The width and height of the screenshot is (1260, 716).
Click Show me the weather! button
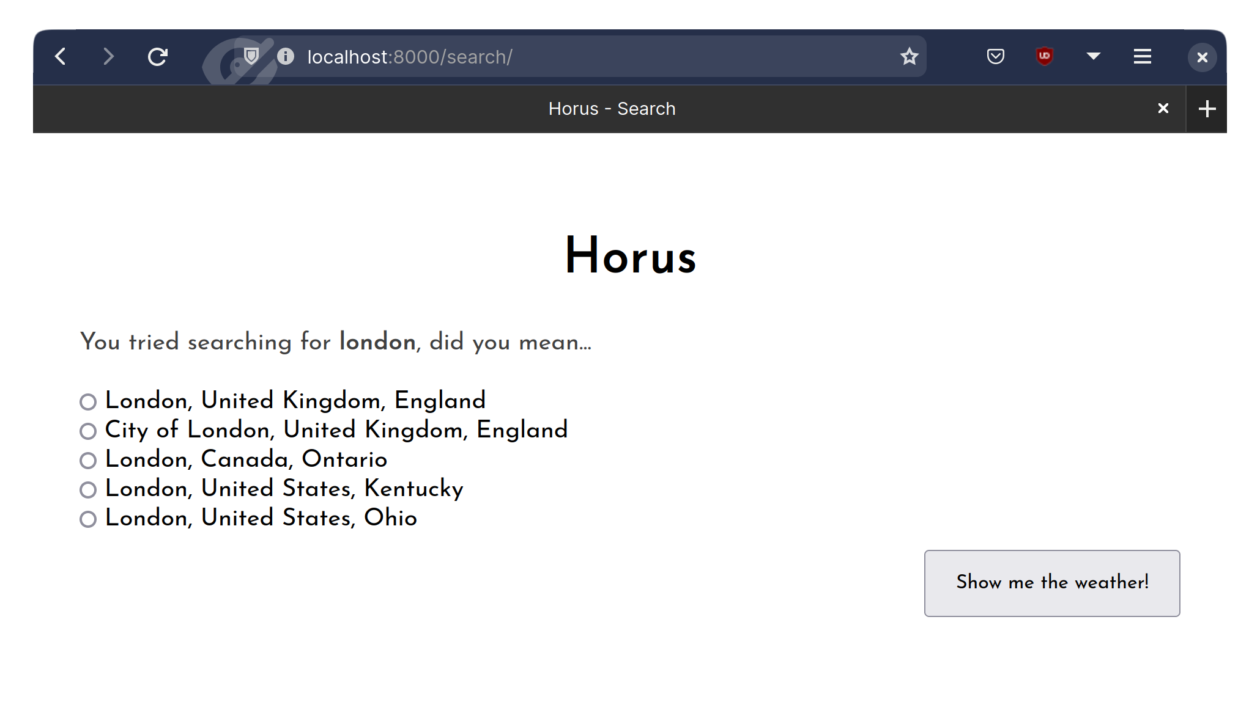tap(1051, 583)
